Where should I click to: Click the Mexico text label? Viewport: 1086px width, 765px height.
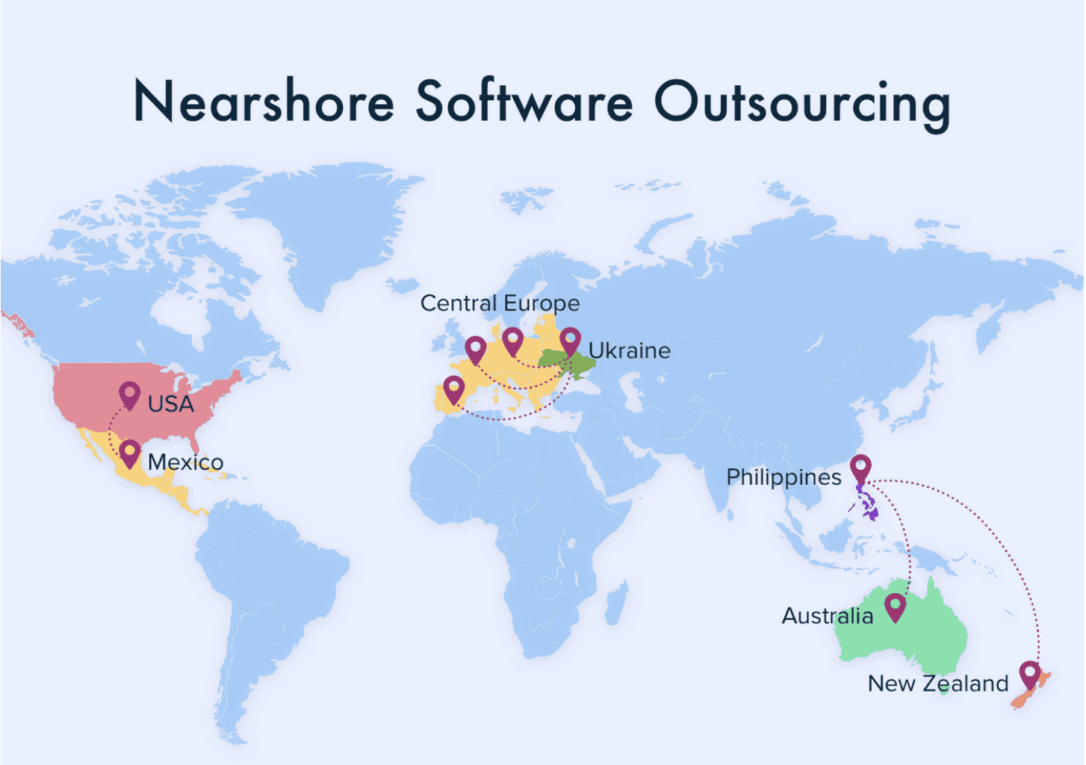pos(185,462)
